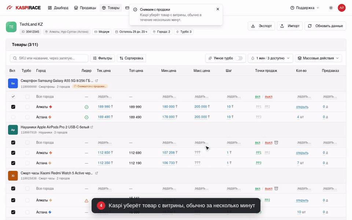The image size is (352, 220).
Task: Go to the Дашборд tab
Action: (x=58, y=8)
